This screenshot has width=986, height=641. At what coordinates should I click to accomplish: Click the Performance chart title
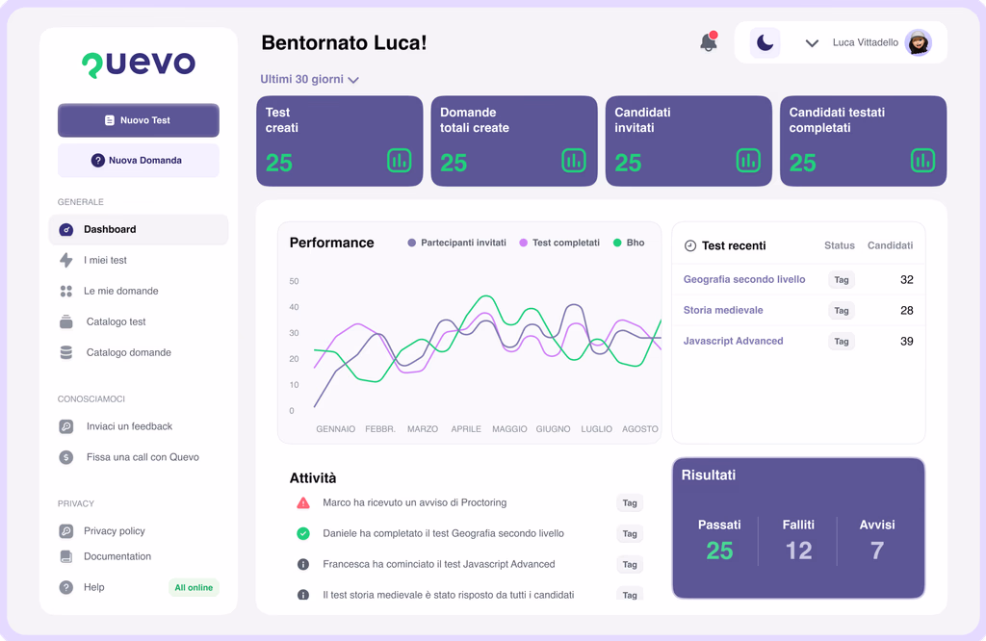[x=331, y=243]
